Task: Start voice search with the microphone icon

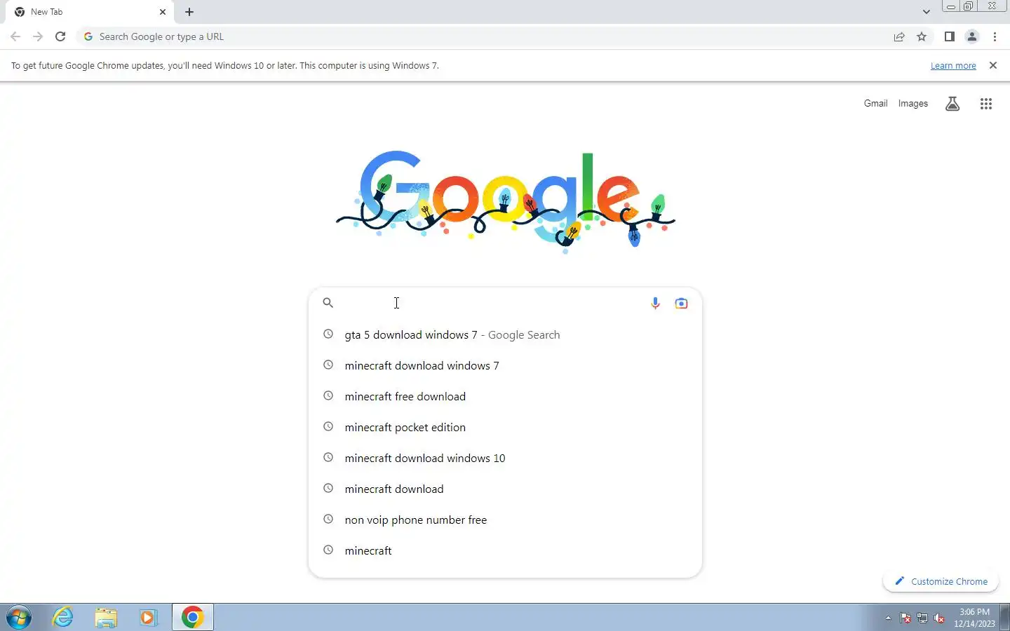Action: coord(655,303)
